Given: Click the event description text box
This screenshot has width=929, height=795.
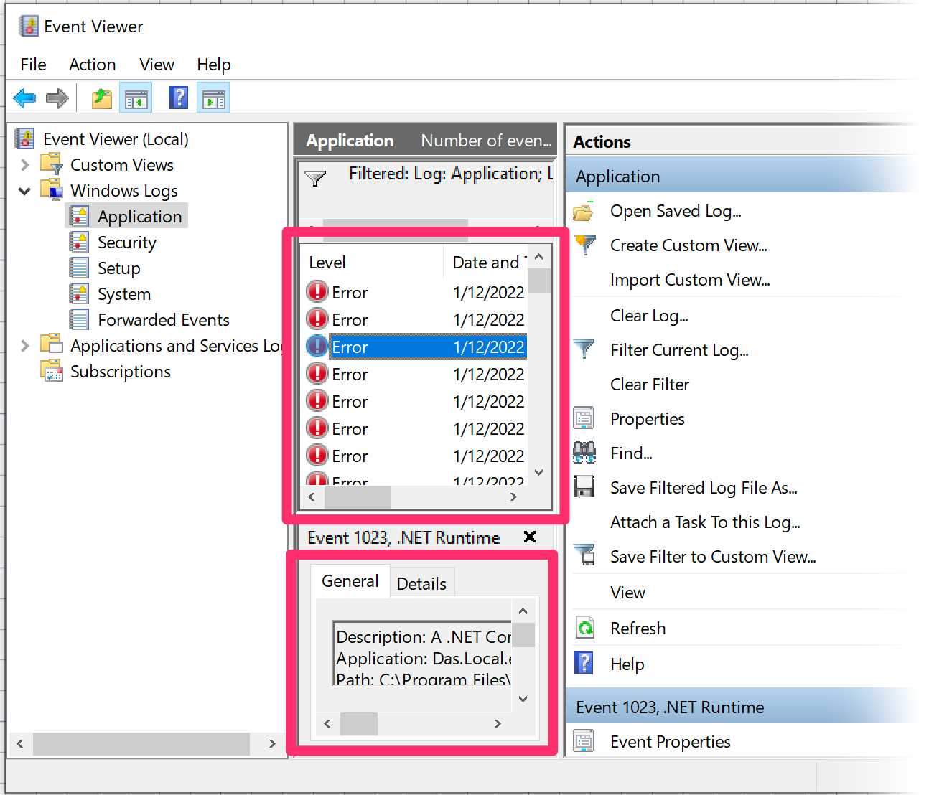Looking at the screenshot, I should (422, 653).
